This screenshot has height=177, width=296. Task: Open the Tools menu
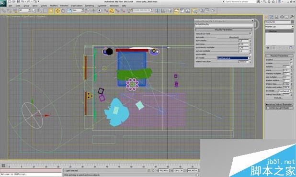coord(18,6)
